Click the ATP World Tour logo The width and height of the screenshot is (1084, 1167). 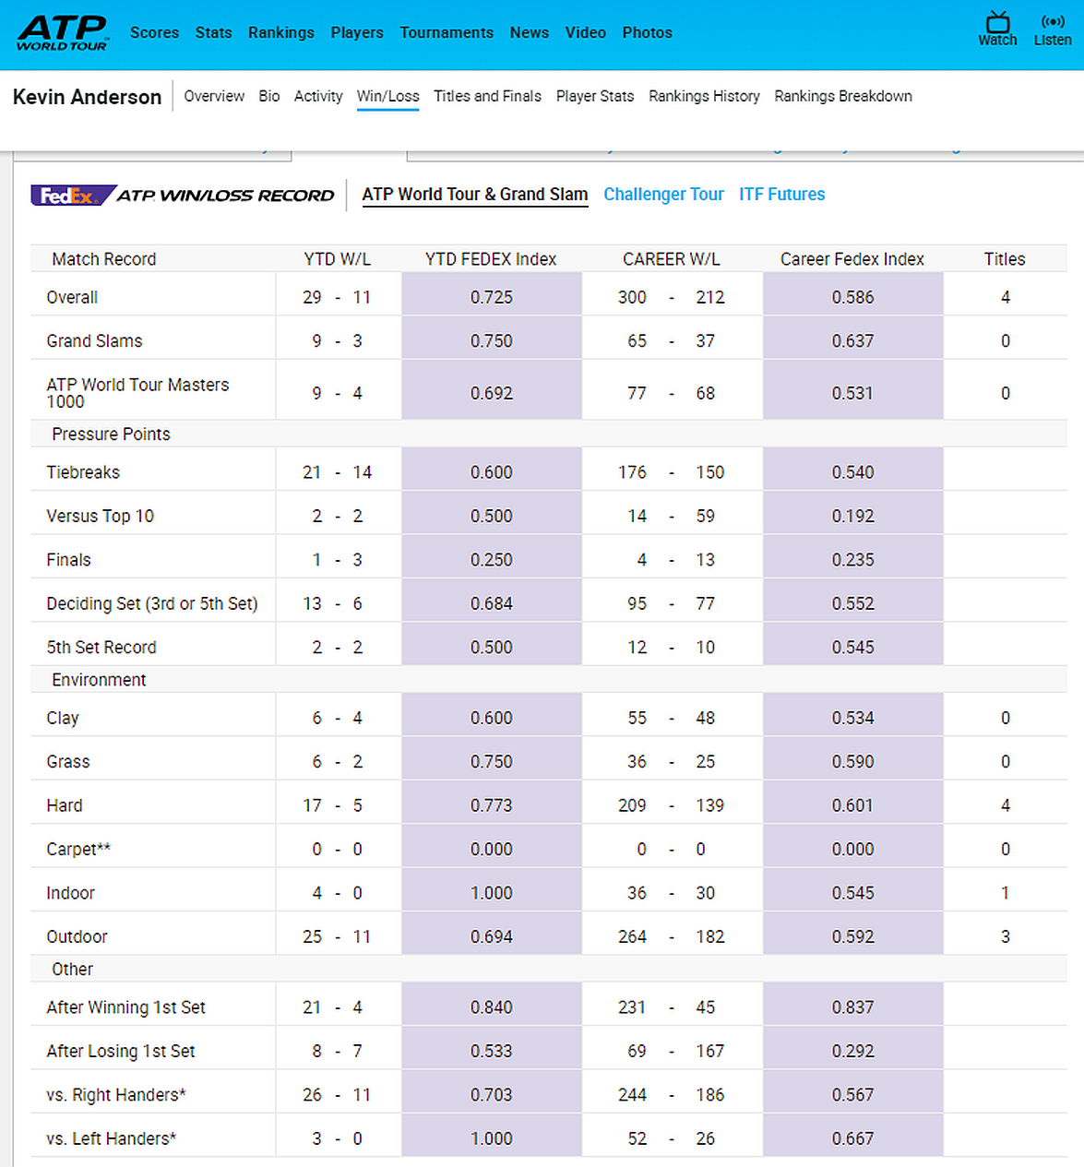[x=63, y=33]
